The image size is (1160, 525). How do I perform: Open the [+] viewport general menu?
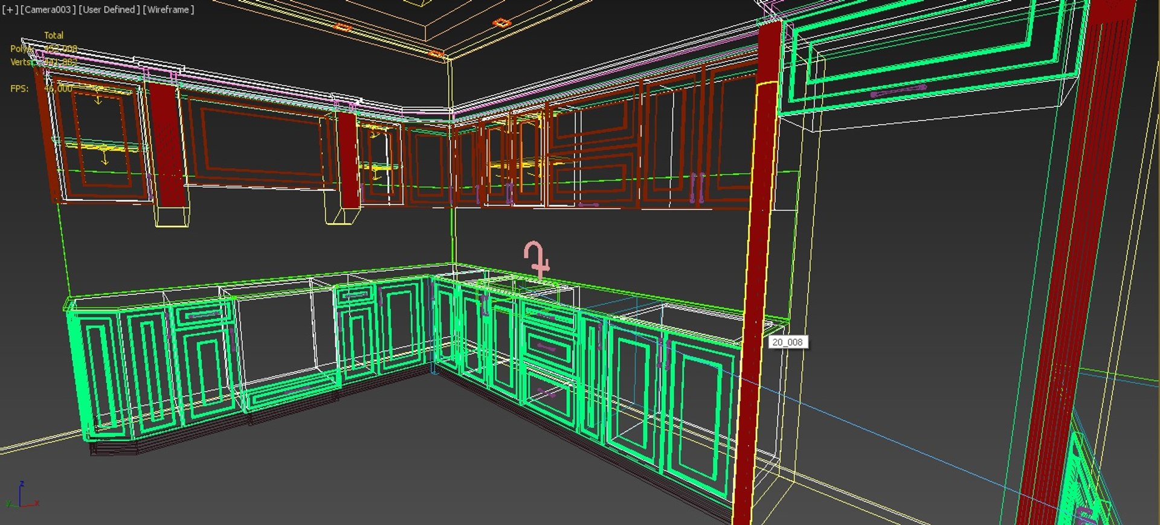[10, 10]
